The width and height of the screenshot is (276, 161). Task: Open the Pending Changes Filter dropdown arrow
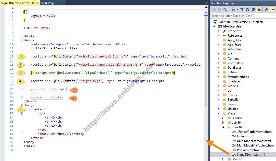238,9
